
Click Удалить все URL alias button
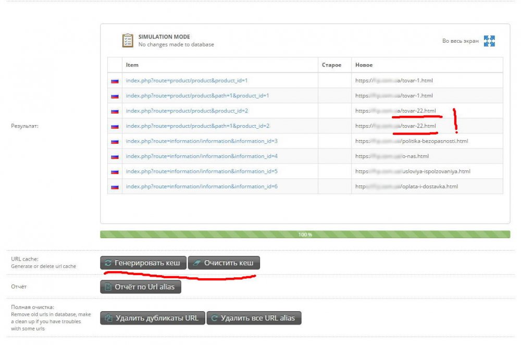[254, 318]
